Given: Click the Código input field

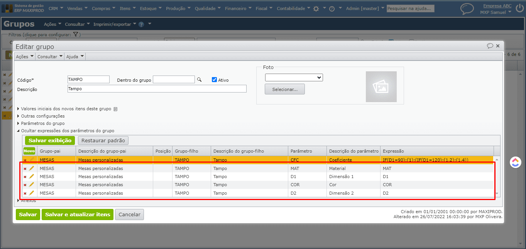Looking at the screenshot, I should click(88, 79).
